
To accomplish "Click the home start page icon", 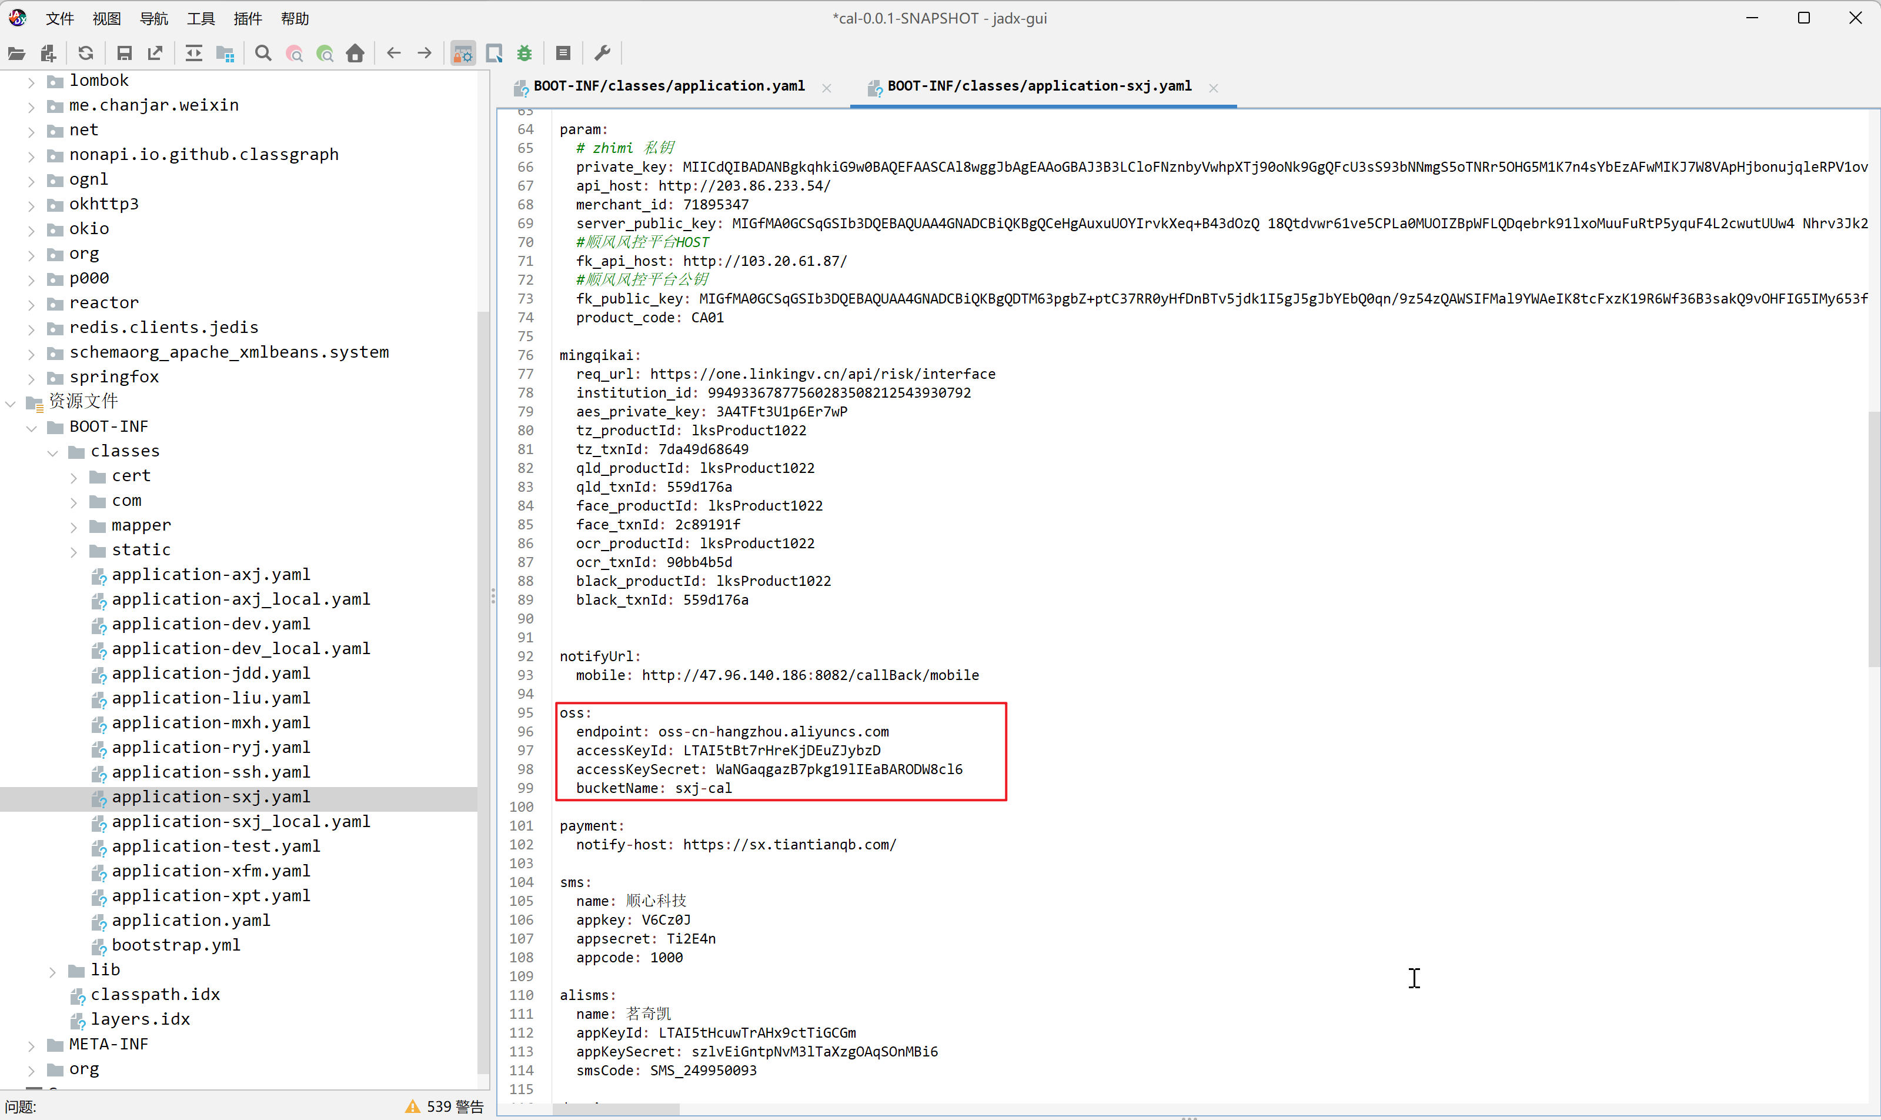I will 355,53.
